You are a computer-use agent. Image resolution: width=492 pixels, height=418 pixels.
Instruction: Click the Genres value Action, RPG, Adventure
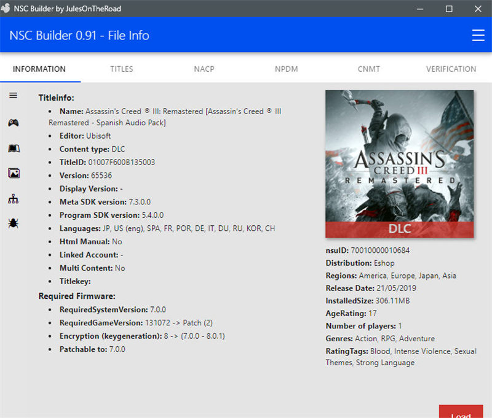[x=395, y=338]
